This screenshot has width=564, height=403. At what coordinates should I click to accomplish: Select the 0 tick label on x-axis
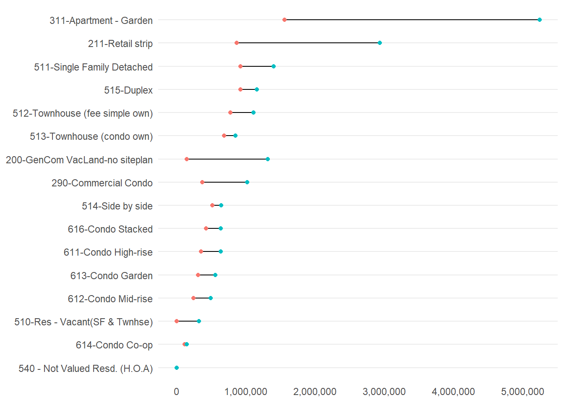[176, 392]
